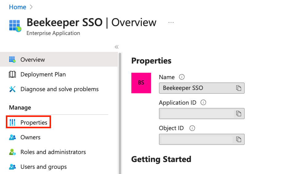Click the Roles and administrators icon
This screenshot has height=174, width=287.
12,152
